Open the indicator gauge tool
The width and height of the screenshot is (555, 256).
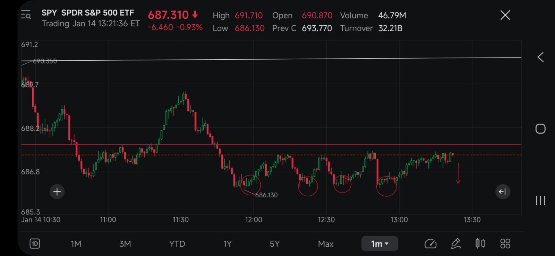(430, 244)
